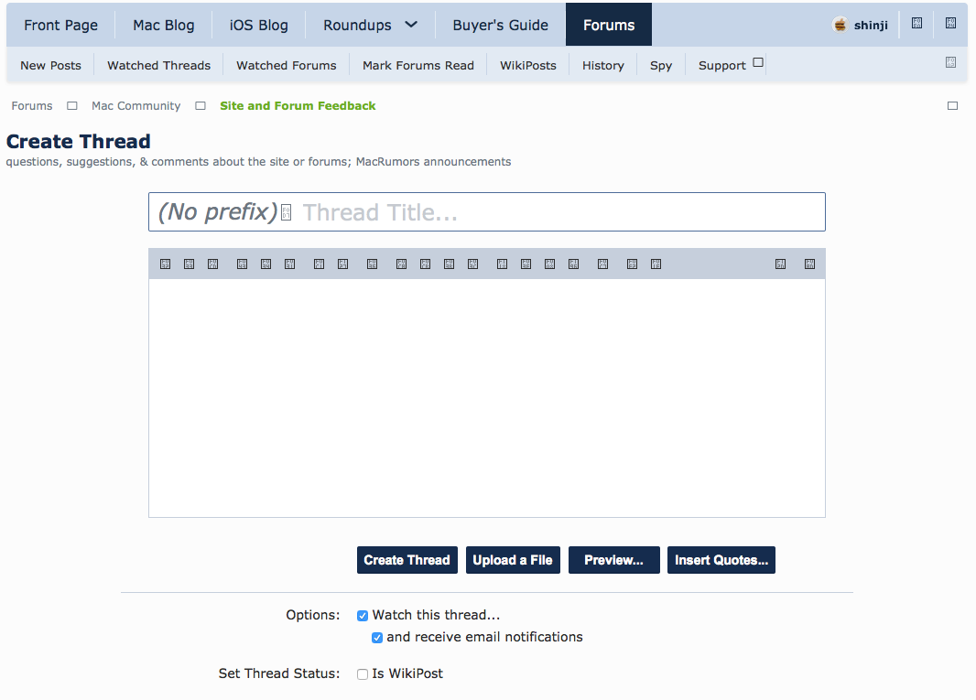The width and height of the screenshot is (976, 700).
Task: Open the Forums tab
Action: click(609, 25)
